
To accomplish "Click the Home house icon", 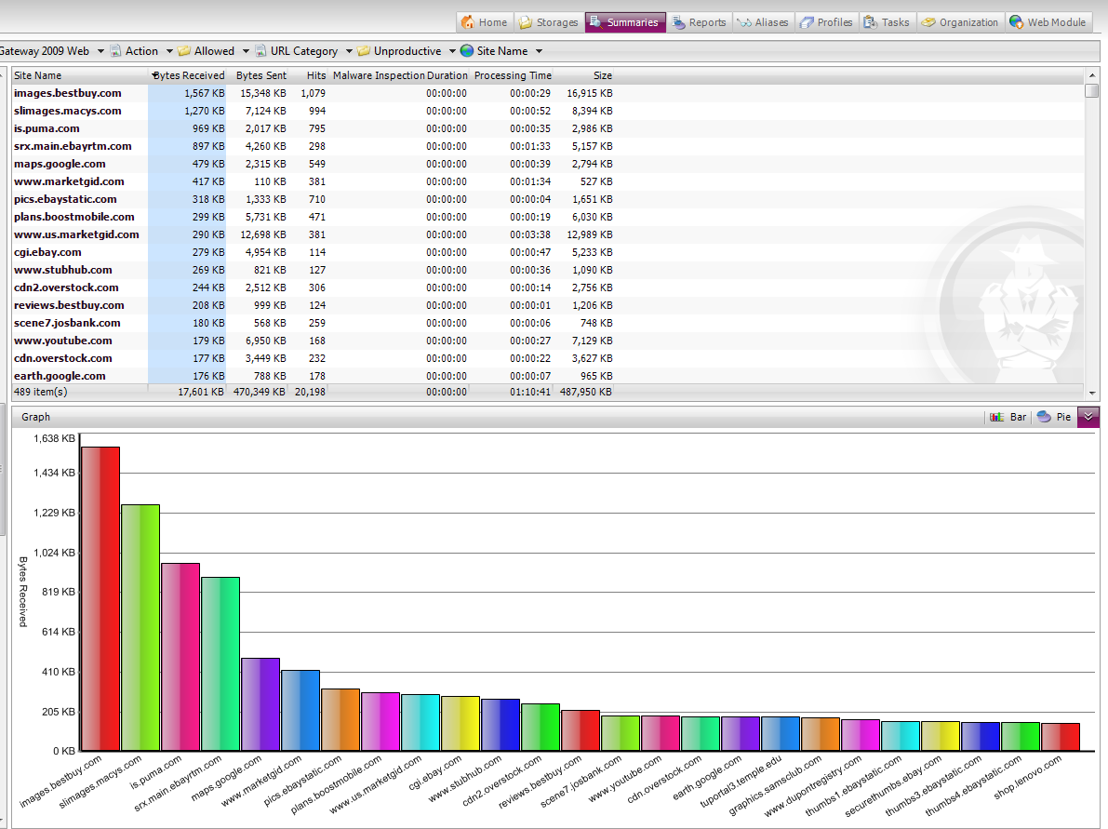I will coord(467,22).
